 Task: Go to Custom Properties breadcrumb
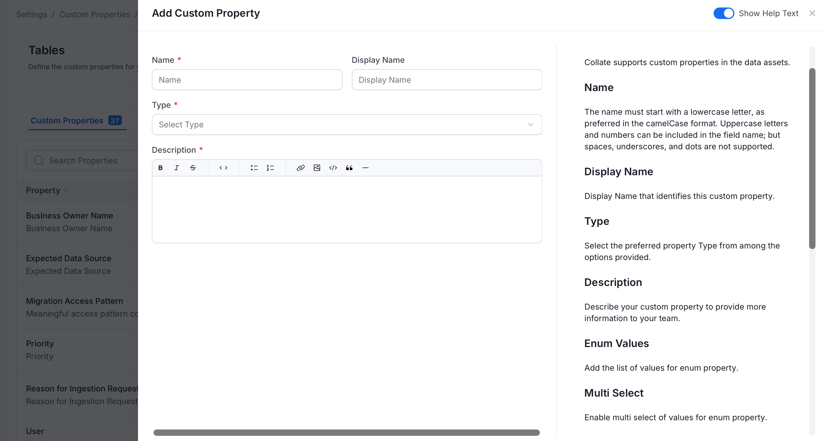tap(95, 14)
